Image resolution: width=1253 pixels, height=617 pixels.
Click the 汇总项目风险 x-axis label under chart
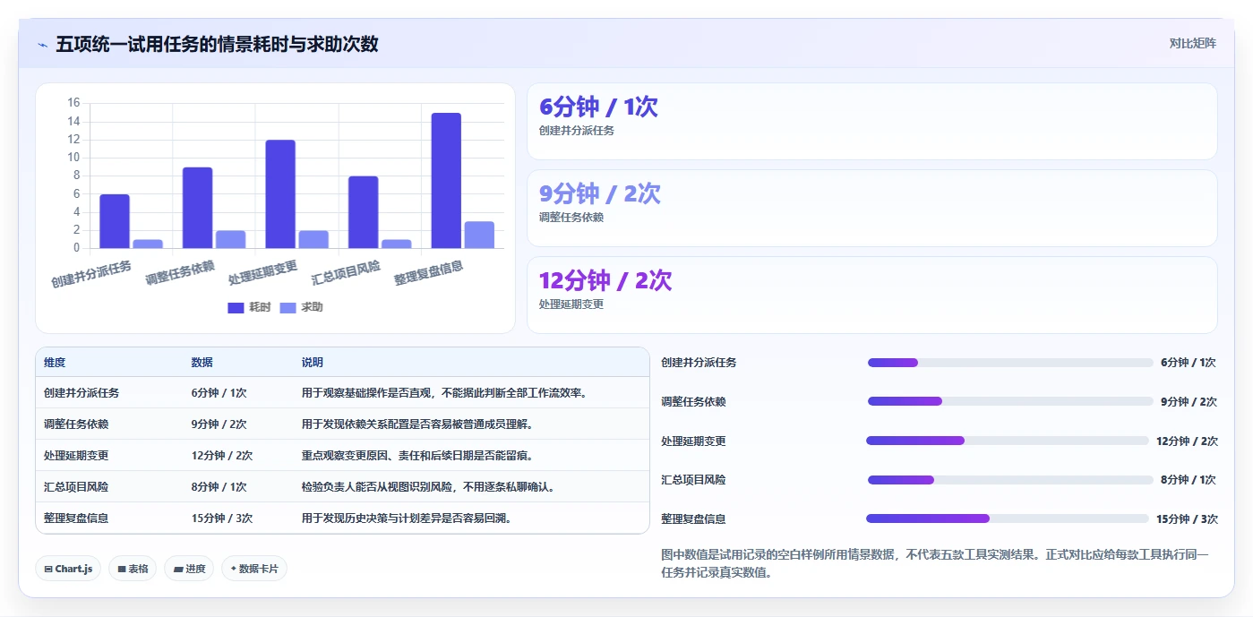coord(346,273)
